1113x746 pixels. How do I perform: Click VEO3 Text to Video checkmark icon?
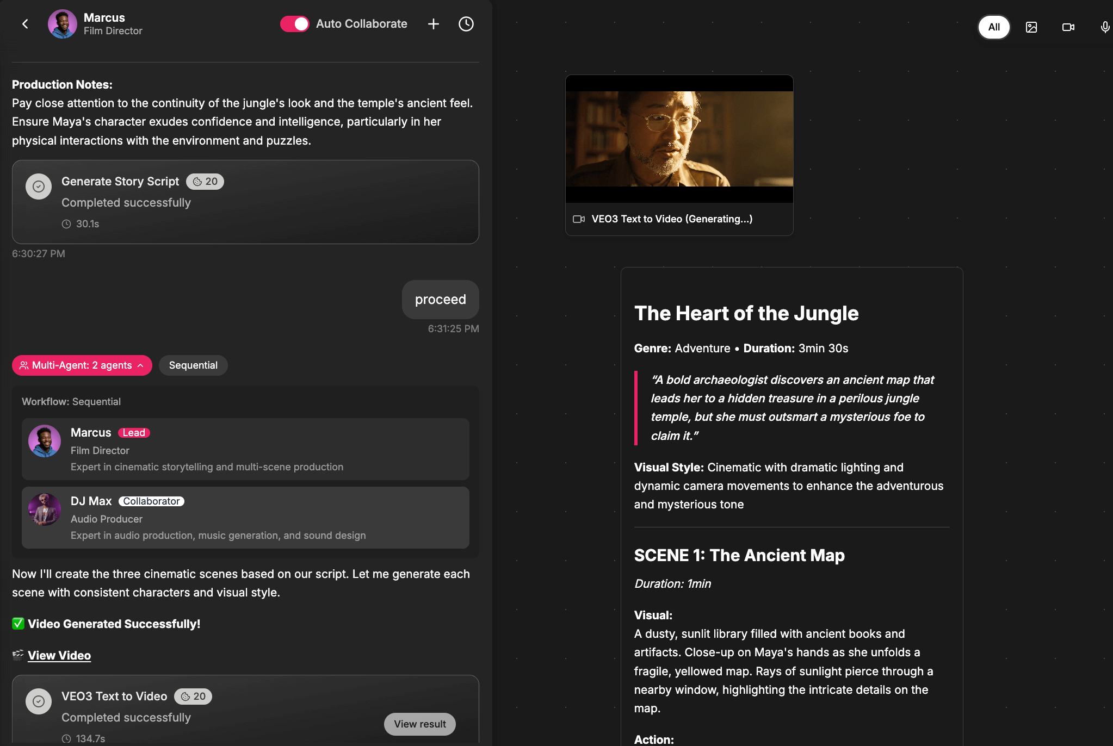pyautogui.click(x=39, y=701)
